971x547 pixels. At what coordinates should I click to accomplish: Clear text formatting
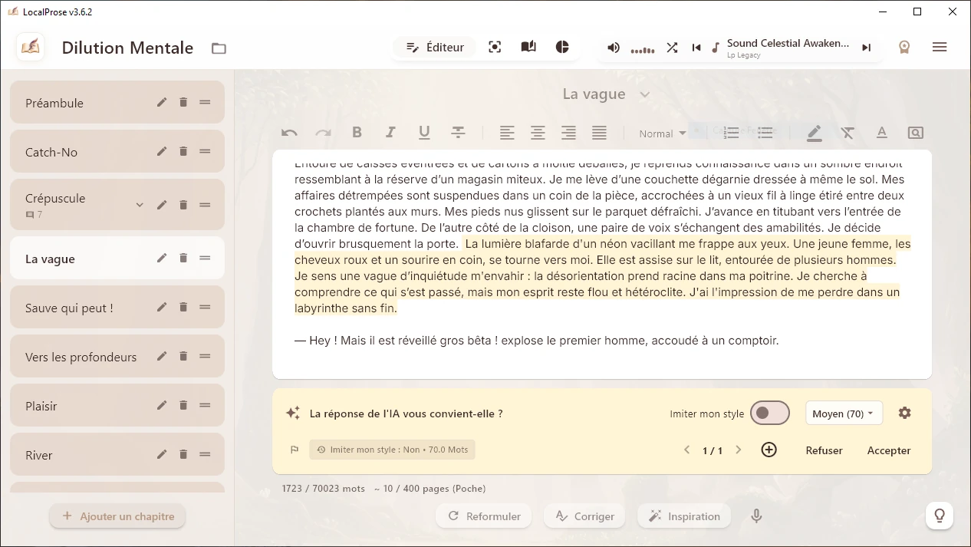tap(848, 133)
